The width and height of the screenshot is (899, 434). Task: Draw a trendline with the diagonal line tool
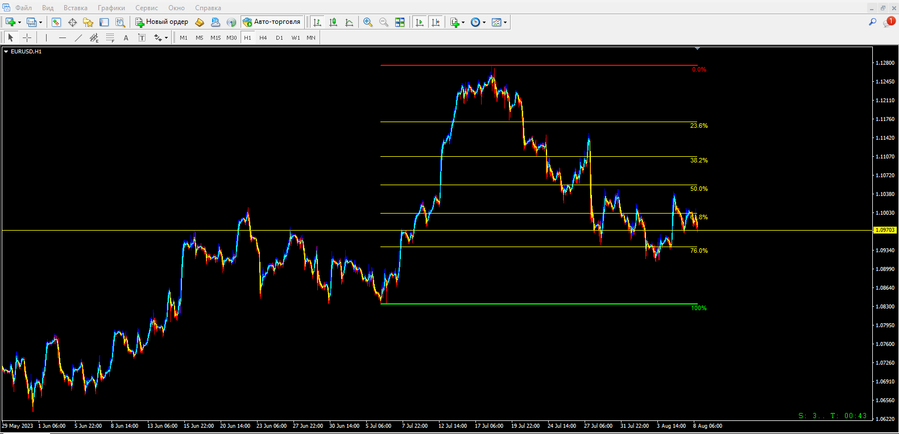point(78,37)
